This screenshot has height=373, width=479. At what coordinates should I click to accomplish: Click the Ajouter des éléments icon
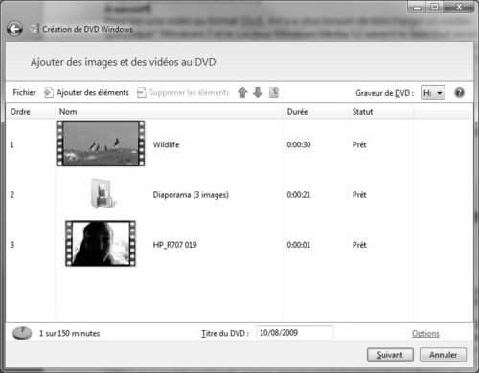click(49, 93)
